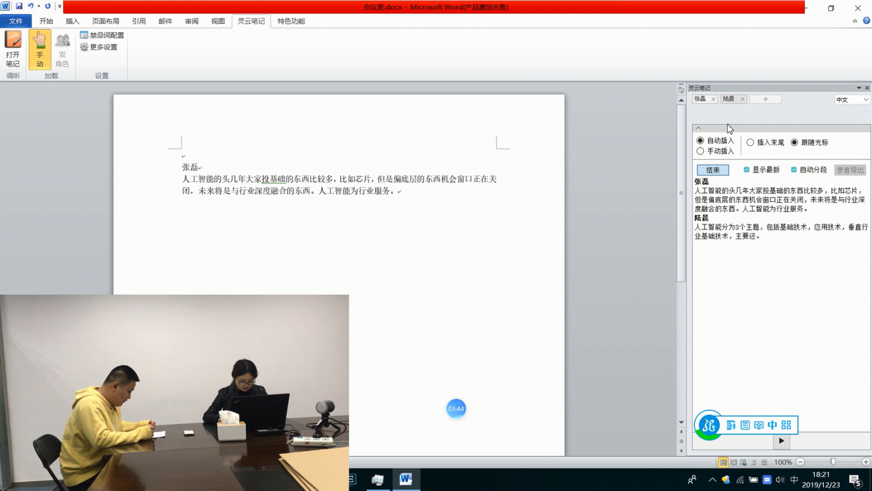
Task: Open the 中文 language dropdown
Action: tap(852, 99)
